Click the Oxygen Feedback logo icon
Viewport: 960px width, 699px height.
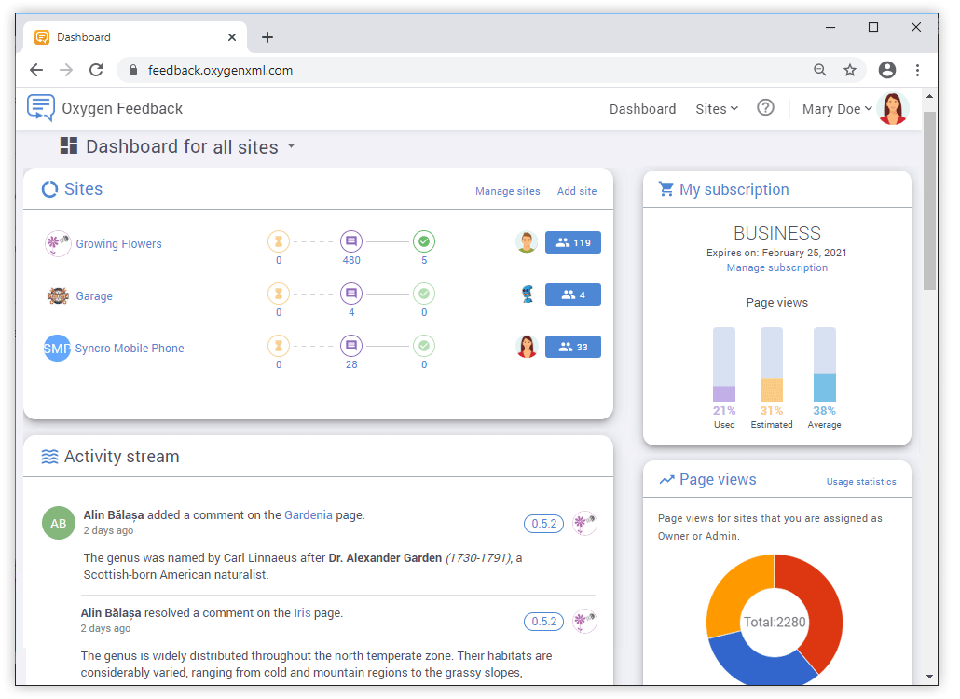pos(41,108)
